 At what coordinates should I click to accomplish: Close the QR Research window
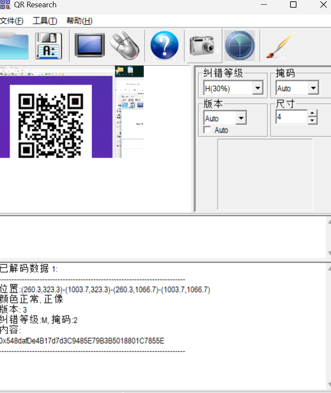coord(323,5)
